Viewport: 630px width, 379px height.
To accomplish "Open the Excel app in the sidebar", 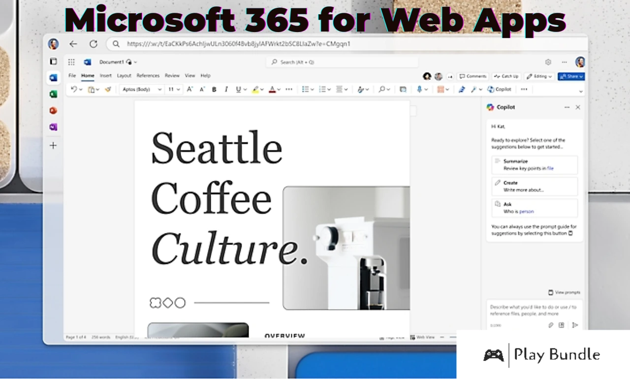I will point(53,94).
